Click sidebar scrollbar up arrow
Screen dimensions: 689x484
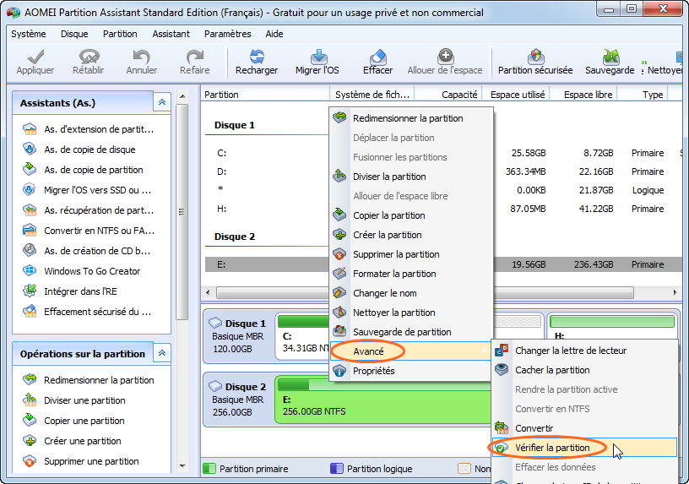pyautogui.click(x=182, y=96)
